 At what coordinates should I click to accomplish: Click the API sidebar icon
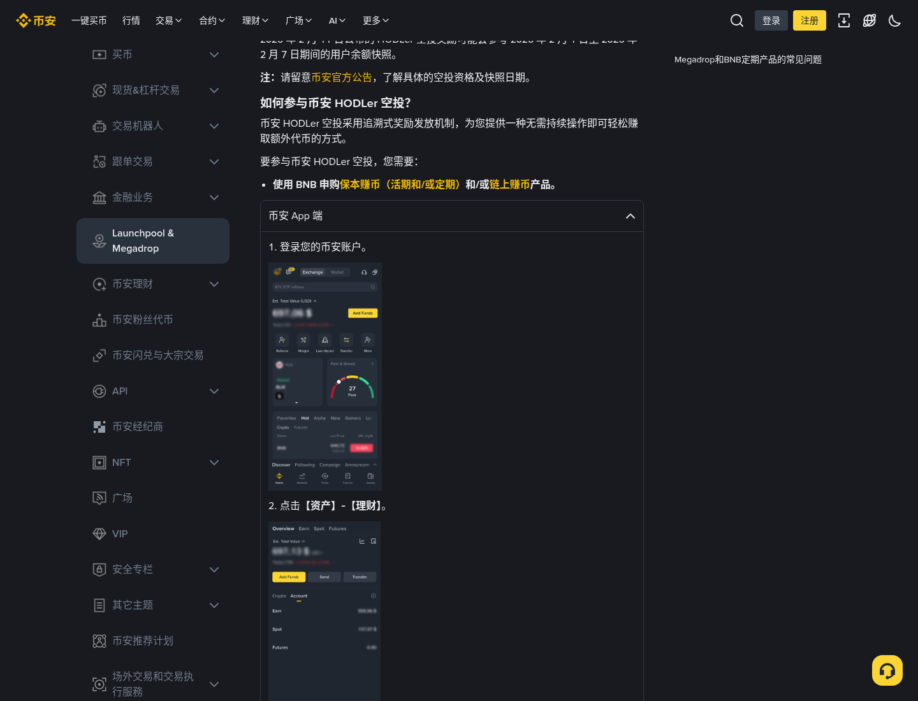(x=99, y=391)
